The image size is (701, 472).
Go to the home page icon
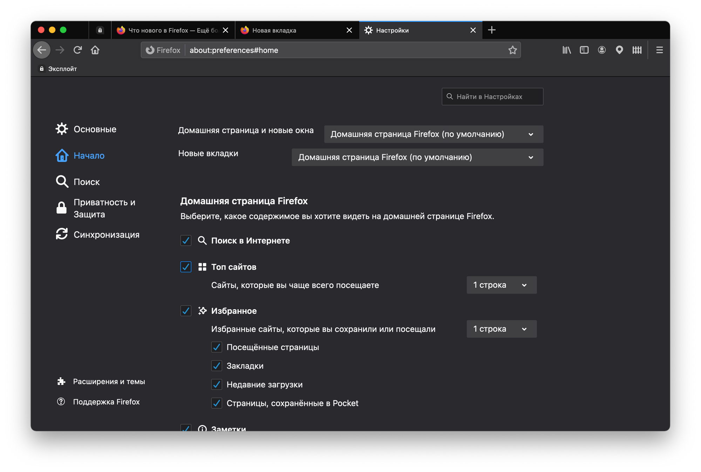coord(95,50)
